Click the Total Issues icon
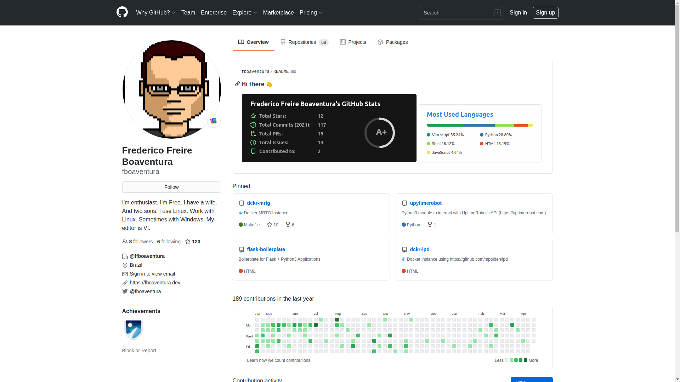Image resolution: width=680 pixels, height=382 pixels. click(x=253, y=143)
